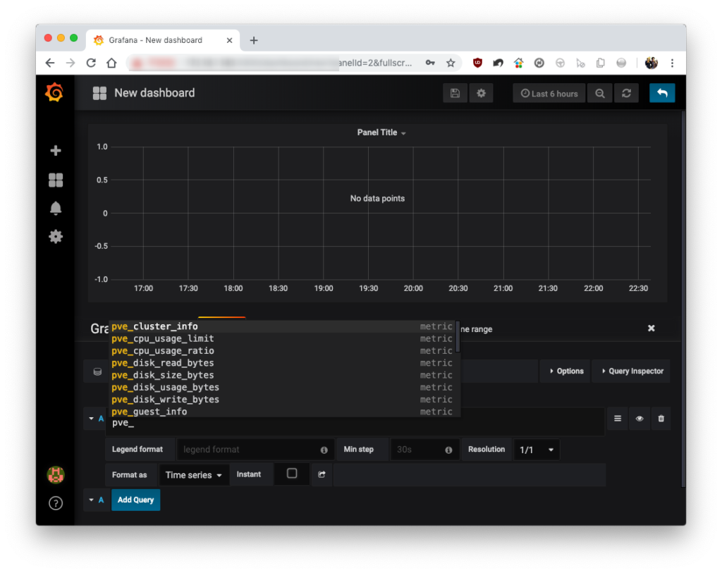The image size is (722, 573).
Task: Expand the Query Inspector section
Action: 632,371
